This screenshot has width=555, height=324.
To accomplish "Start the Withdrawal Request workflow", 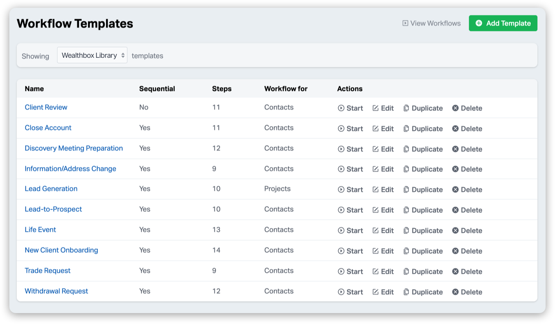I will click(x=351, y=292).
